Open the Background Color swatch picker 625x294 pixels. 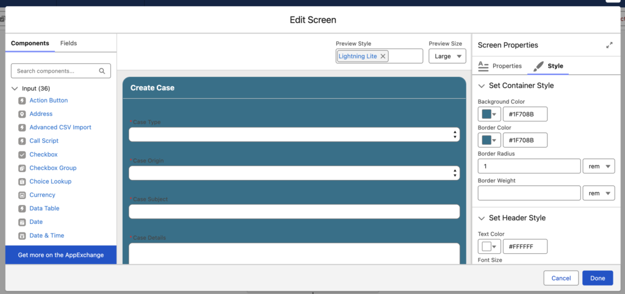tap(489, 114)
